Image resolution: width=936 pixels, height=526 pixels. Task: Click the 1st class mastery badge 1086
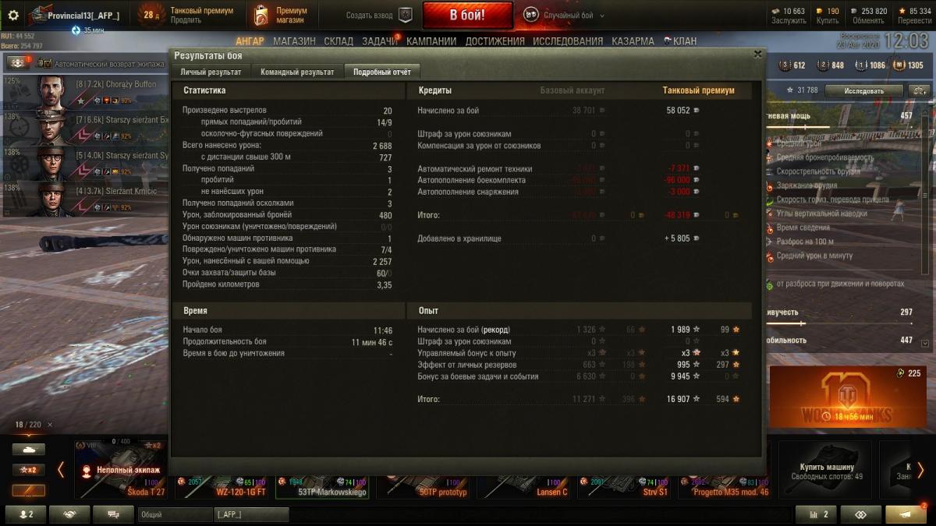point(870,65)
